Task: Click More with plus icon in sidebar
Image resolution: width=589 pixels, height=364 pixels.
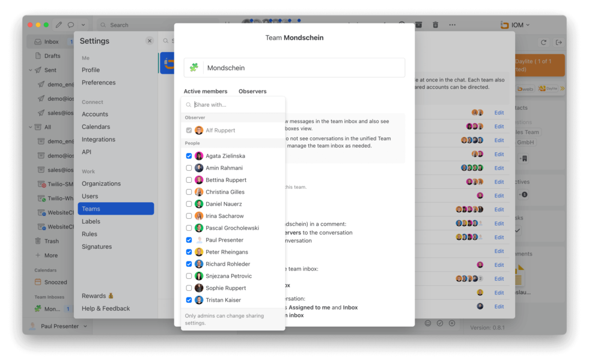Action: pyautogui.click(x=47, y=255)
